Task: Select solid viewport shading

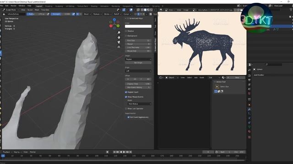Action: coord(145,10)
